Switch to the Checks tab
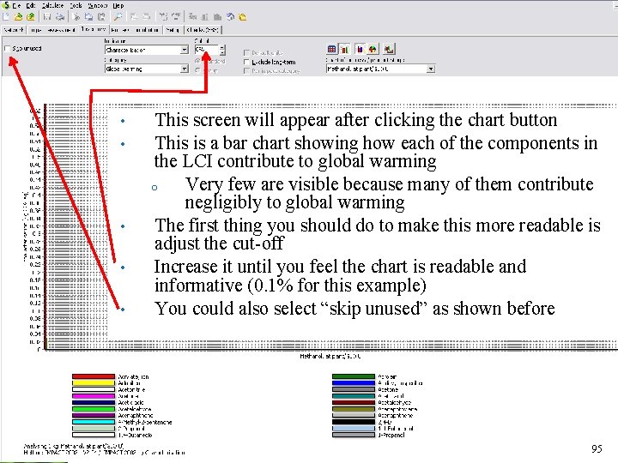Viewport: 618px width, 463px height. [x=203, y=29]
